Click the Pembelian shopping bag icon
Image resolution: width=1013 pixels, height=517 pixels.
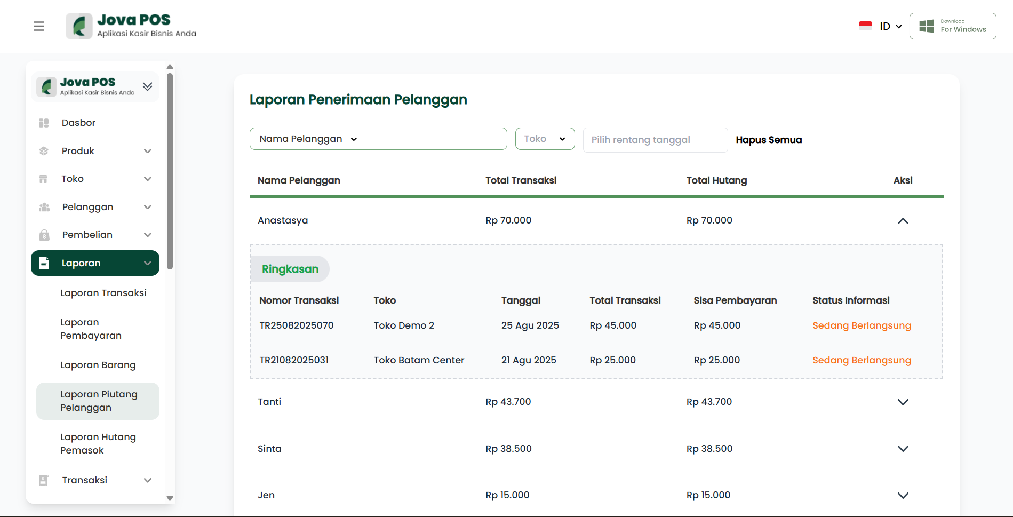pyautogui.click(x=44, y=235)
